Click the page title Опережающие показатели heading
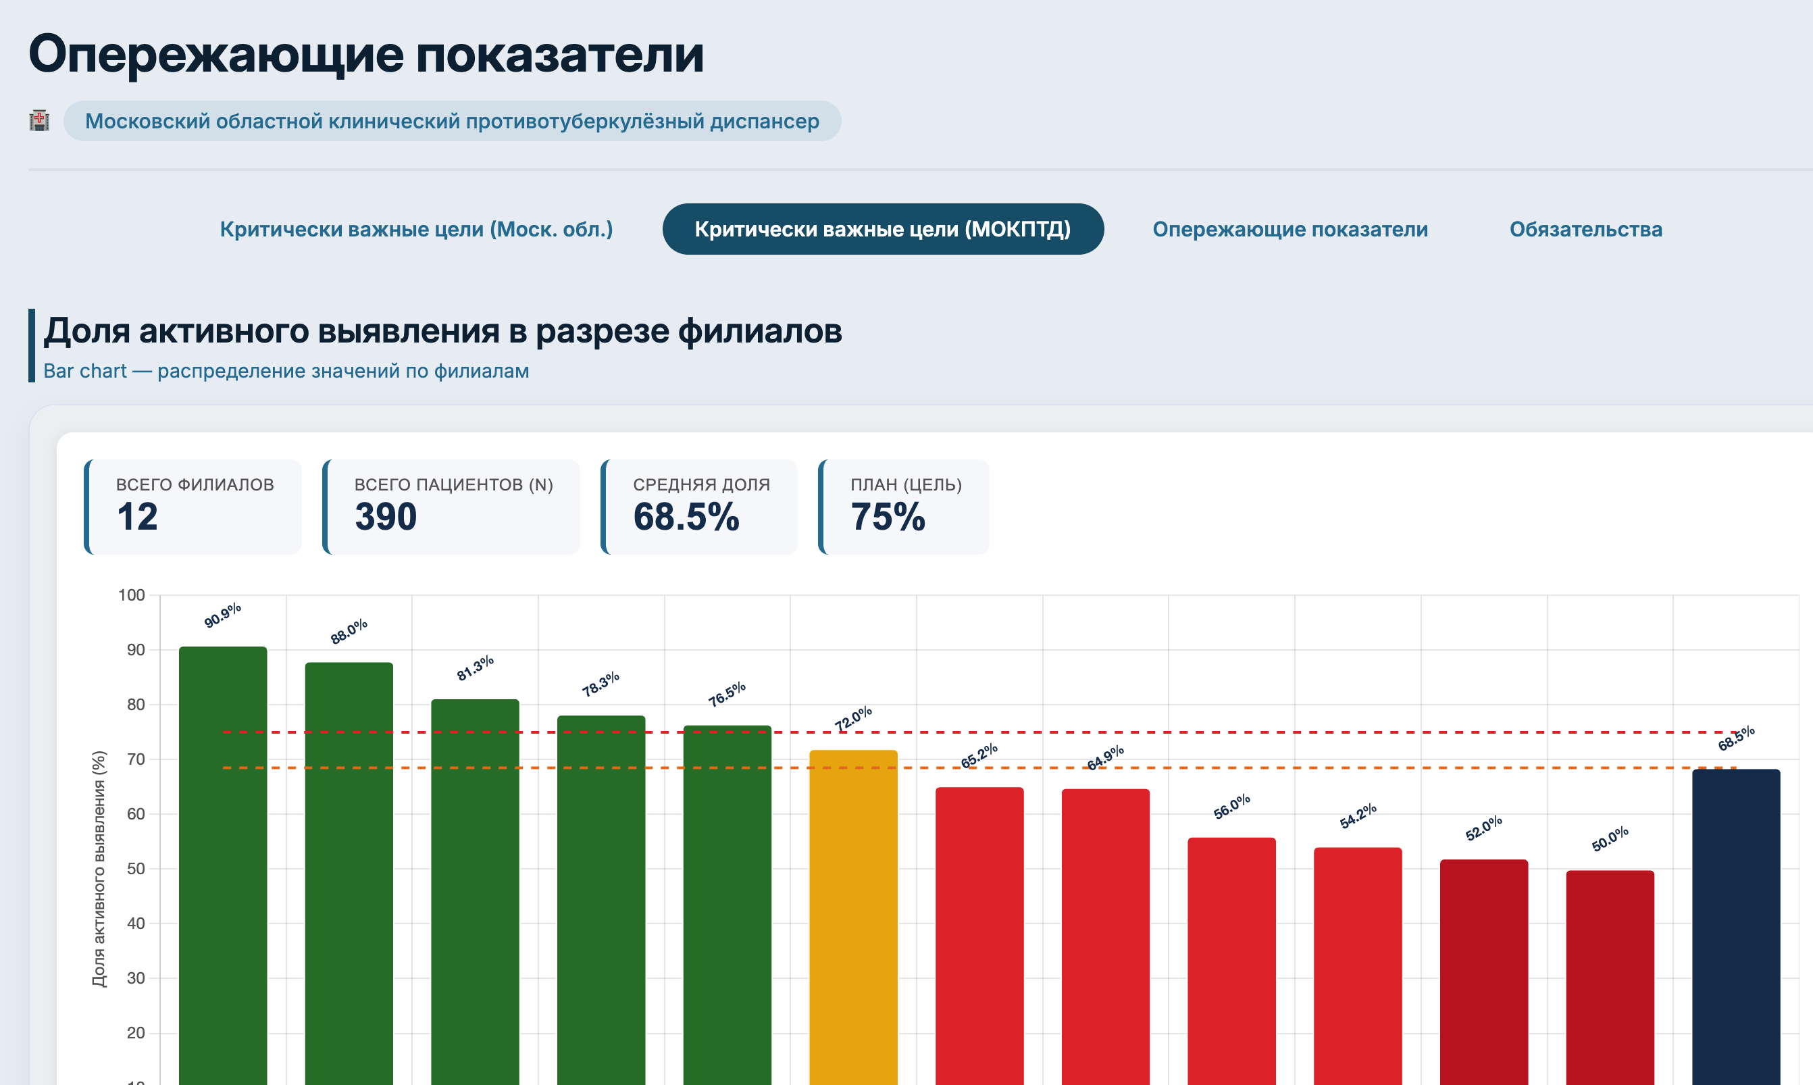Image resolution: width=1813 pixels, height=1085 pixels. (366, 54)
